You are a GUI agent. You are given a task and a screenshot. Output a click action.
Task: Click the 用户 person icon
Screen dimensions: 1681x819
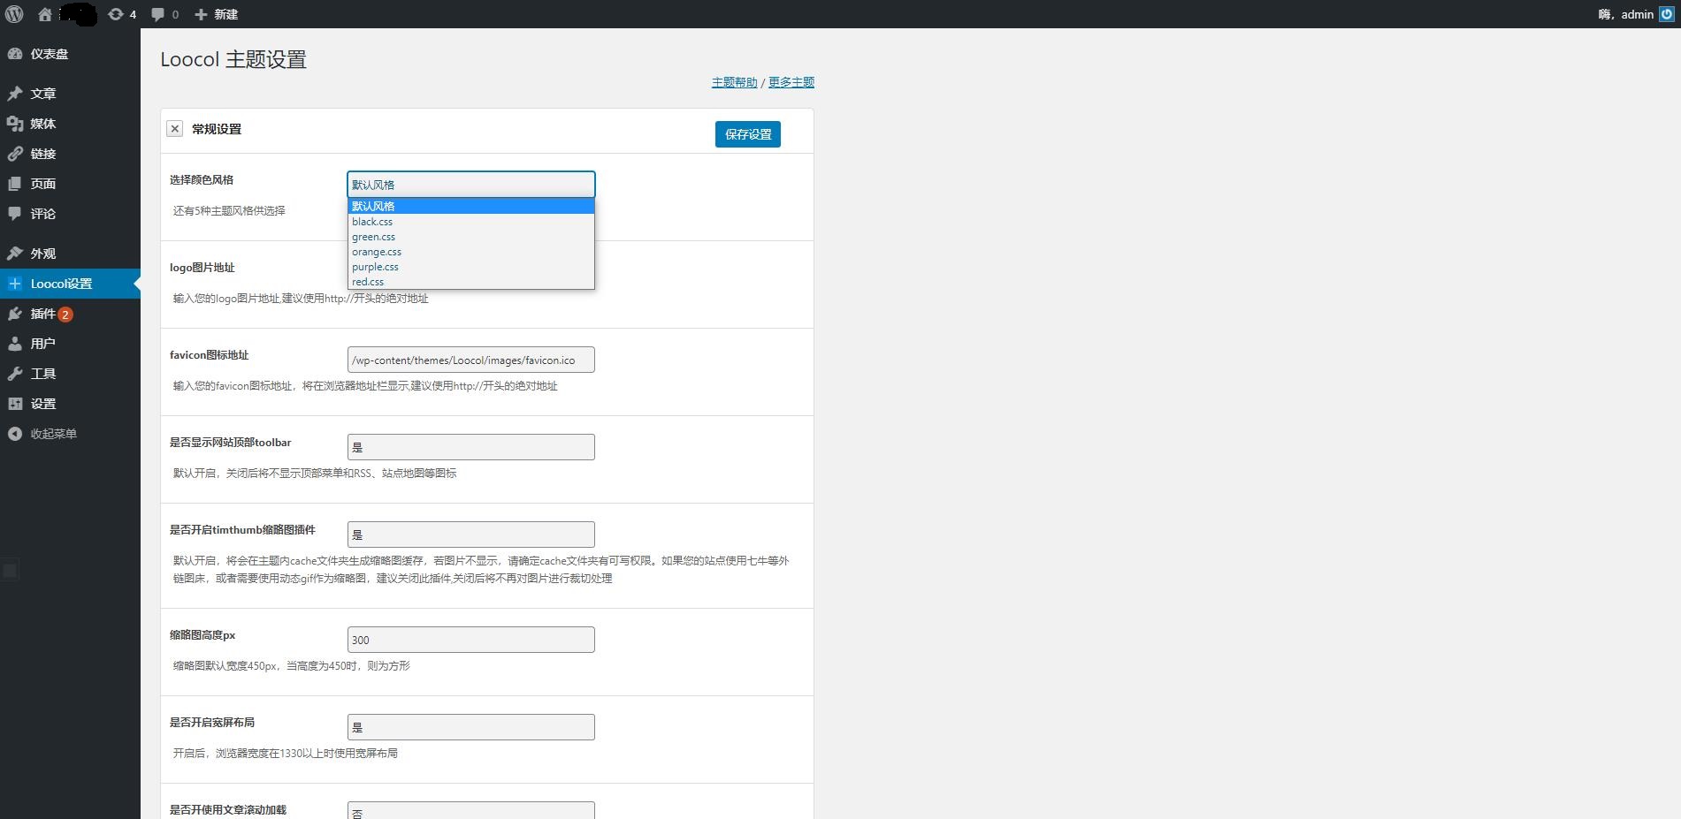tap(15, 344)
